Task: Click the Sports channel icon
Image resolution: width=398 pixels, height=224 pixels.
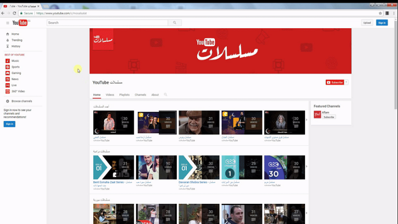Action: pos(7,67)
